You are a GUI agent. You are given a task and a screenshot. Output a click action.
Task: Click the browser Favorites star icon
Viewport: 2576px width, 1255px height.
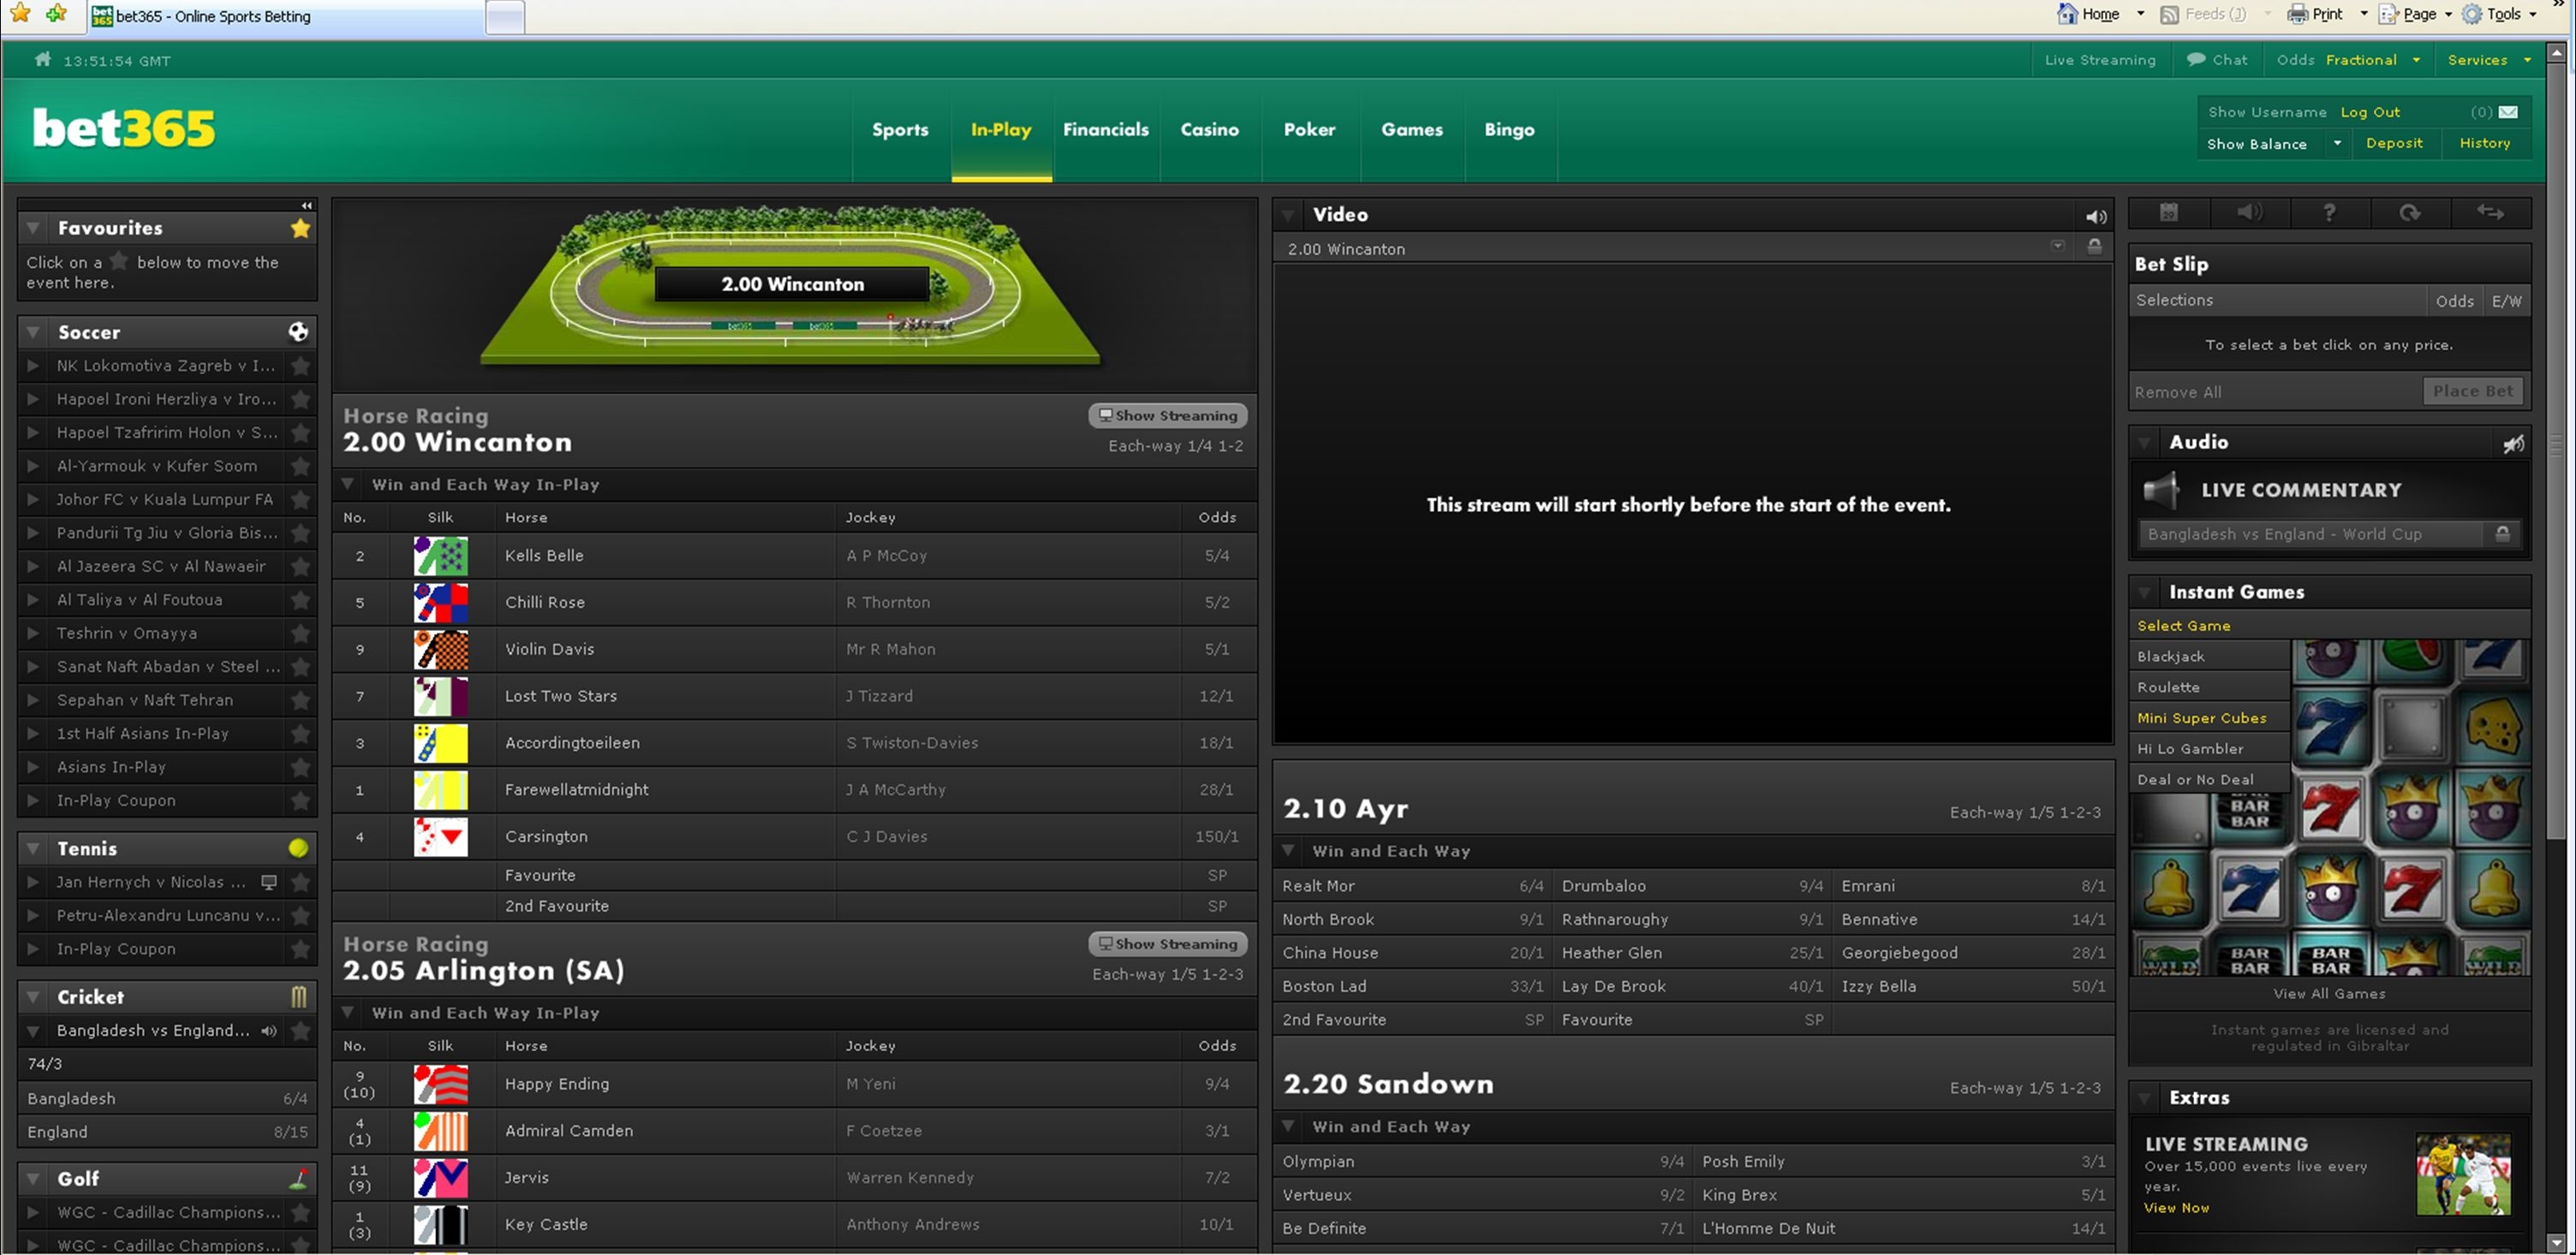click(20, 13)
